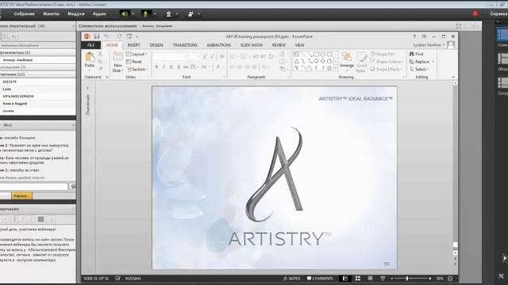The width and height of the screenshot is (508, 285).
Task: Click the Shape Fill button
Action: point(383,54)
